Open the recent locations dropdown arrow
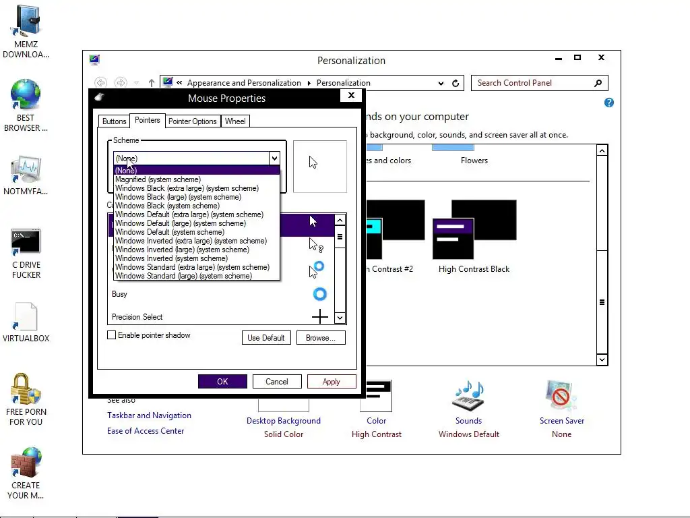Image resolution: width=690 pixels, height=518 pixels. click(x=137, y=83)
